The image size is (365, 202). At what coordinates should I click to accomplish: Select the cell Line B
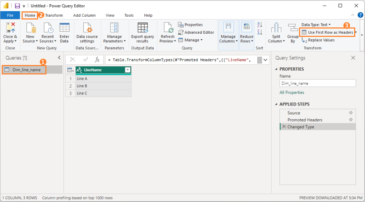(103, 86)
